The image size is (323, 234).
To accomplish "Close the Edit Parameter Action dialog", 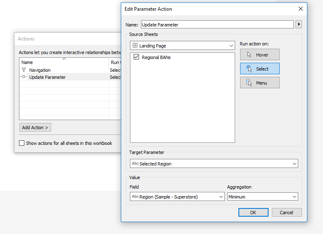I will click(301, 9).
